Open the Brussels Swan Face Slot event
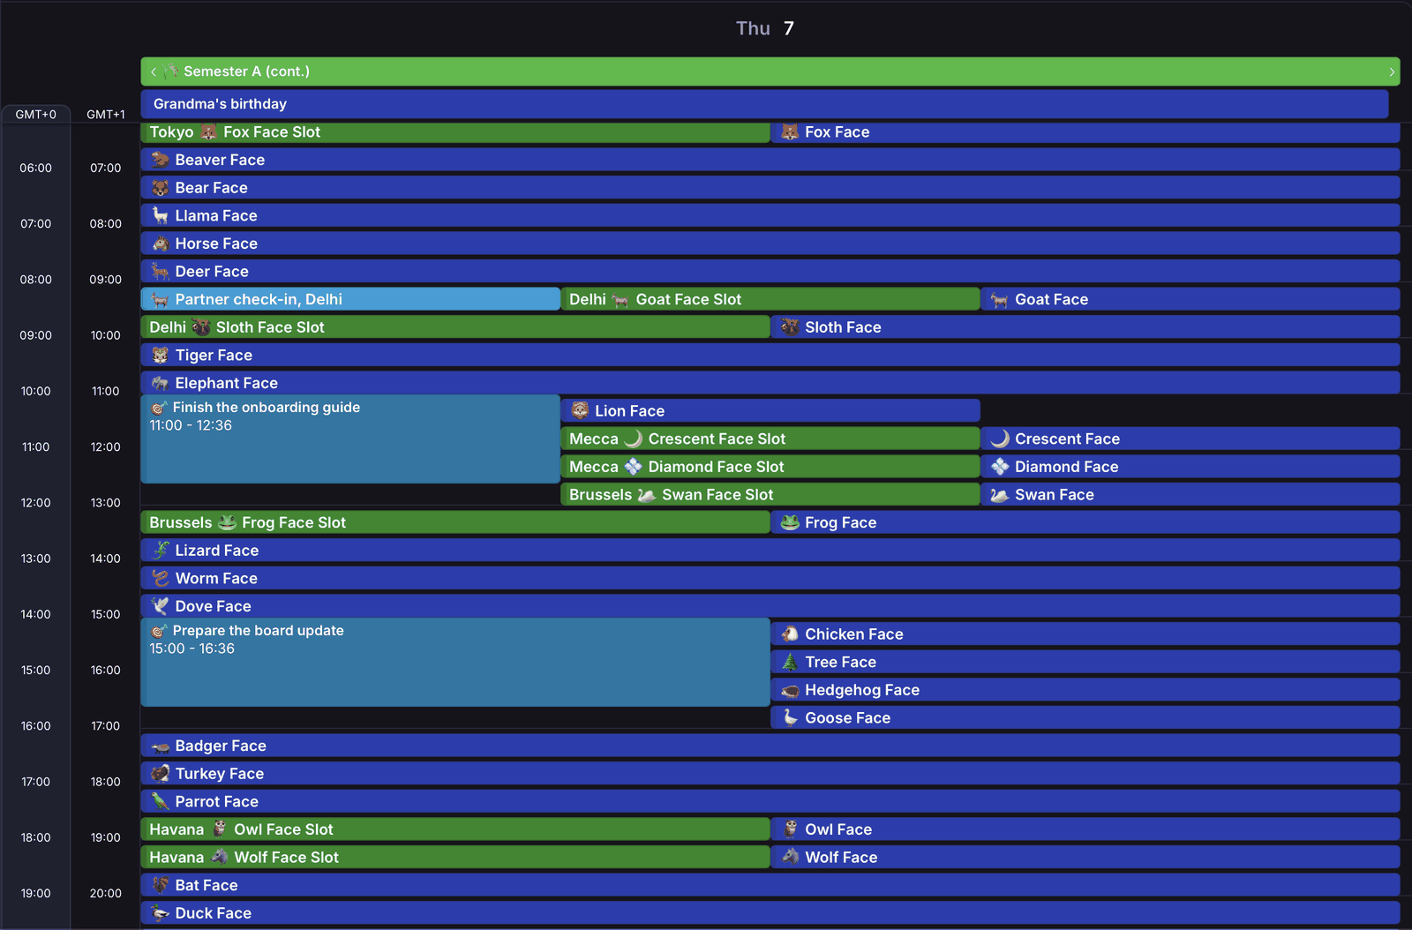 click(770, 495)
